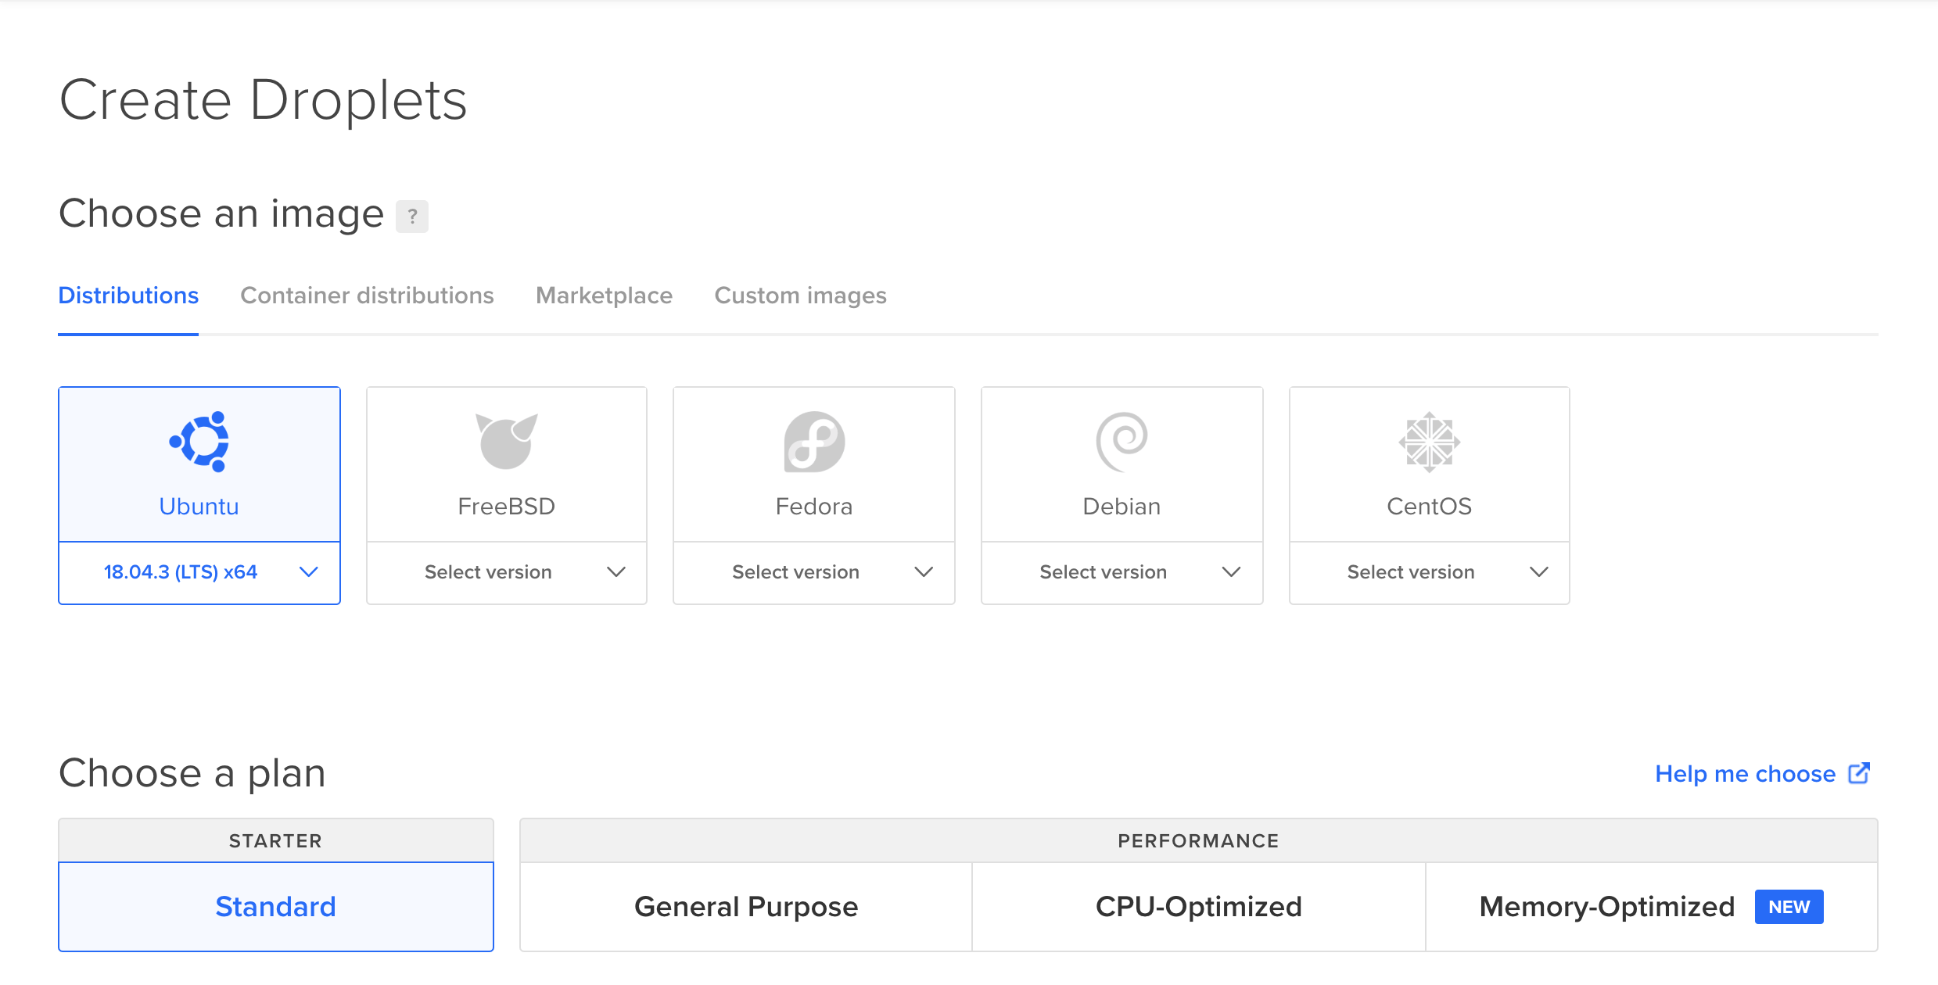Viewport: 1938px width, 985px height.
Task: Click the Help me choose link
Action: (x=1745, y=774)
